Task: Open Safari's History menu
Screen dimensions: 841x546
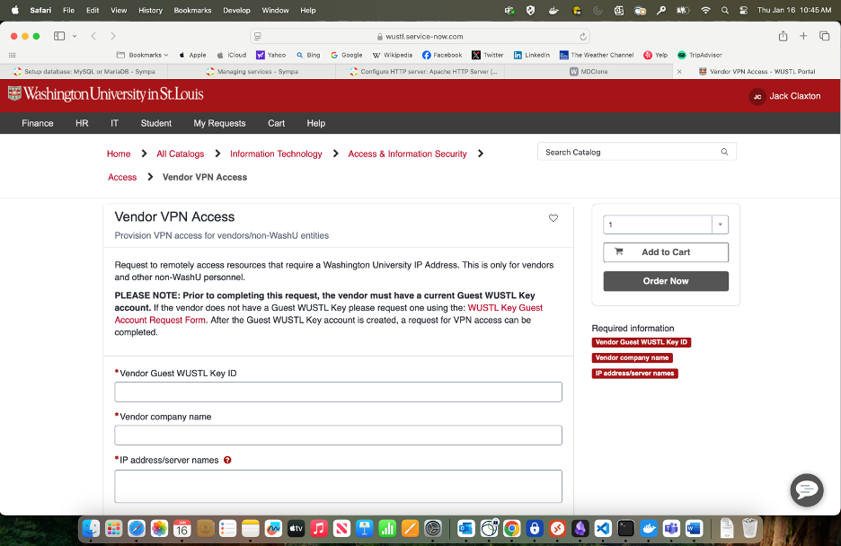Action: pos(150,10)
